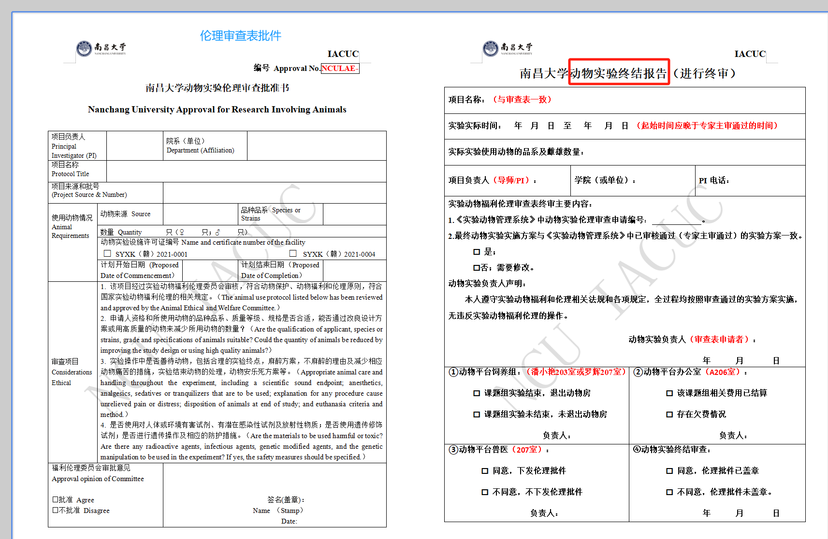Click the 项目负责人（导师/PI） cell
This screenshot has width=828, height=539.
click(507, 180)
